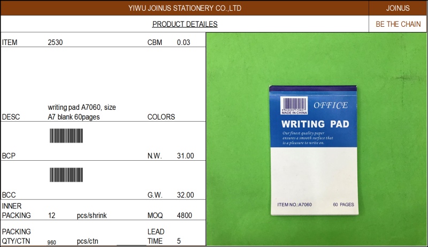
Task: Select the YIWU JOINUS STATIONERY CO.,LTD header
Action: click(185, 8)
